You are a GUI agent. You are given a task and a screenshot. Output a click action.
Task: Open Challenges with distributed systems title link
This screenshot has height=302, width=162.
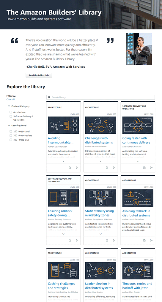click(x=99, y=140)
